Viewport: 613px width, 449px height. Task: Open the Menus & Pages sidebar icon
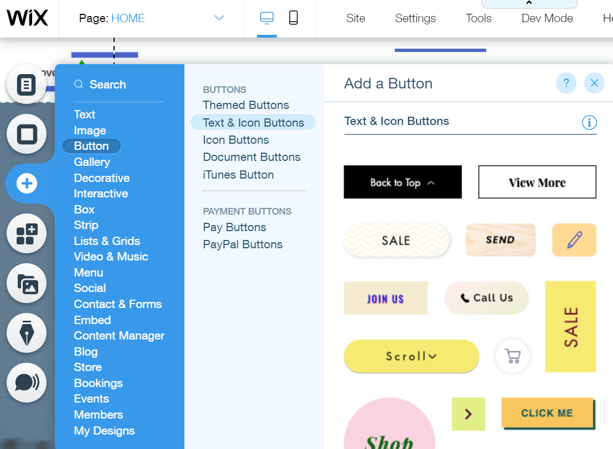tap(26, 85)
